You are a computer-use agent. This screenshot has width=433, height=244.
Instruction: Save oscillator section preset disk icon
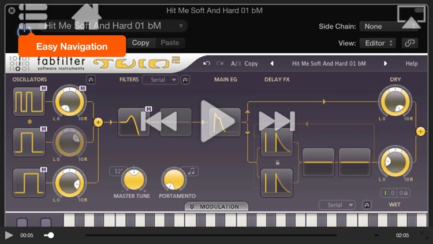91,80
